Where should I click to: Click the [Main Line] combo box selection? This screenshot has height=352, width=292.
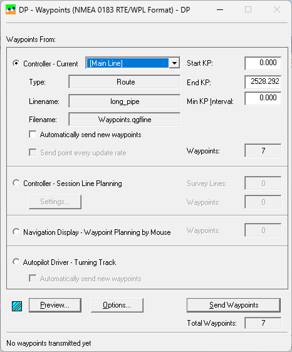(x=127, y=63)
